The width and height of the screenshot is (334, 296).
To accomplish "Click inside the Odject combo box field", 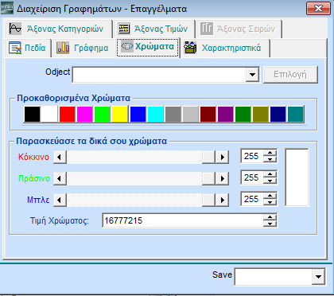I will pos(160,75).
